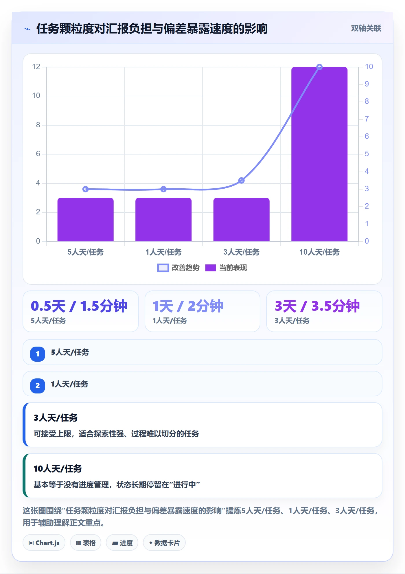Viewport: 405px width, 574px height.
Task: Open the 0.5天 / 1.5分钟 data card
Action: click(81, 311)
